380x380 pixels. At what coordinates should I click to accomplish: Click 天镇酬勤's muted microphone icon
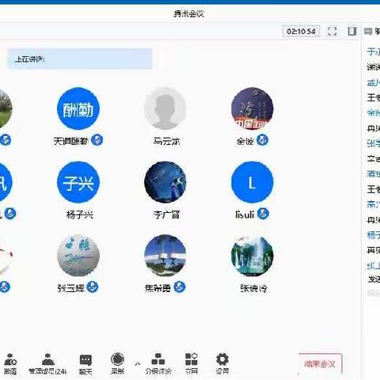click(x=97, y=140)
